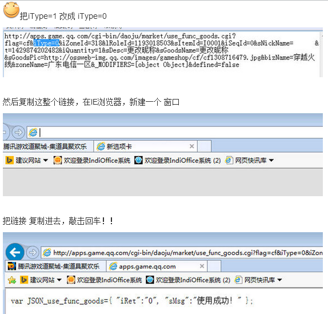Switch to the 新选项卡 tab
Screen dimensions: 328x314
point(146,146)
